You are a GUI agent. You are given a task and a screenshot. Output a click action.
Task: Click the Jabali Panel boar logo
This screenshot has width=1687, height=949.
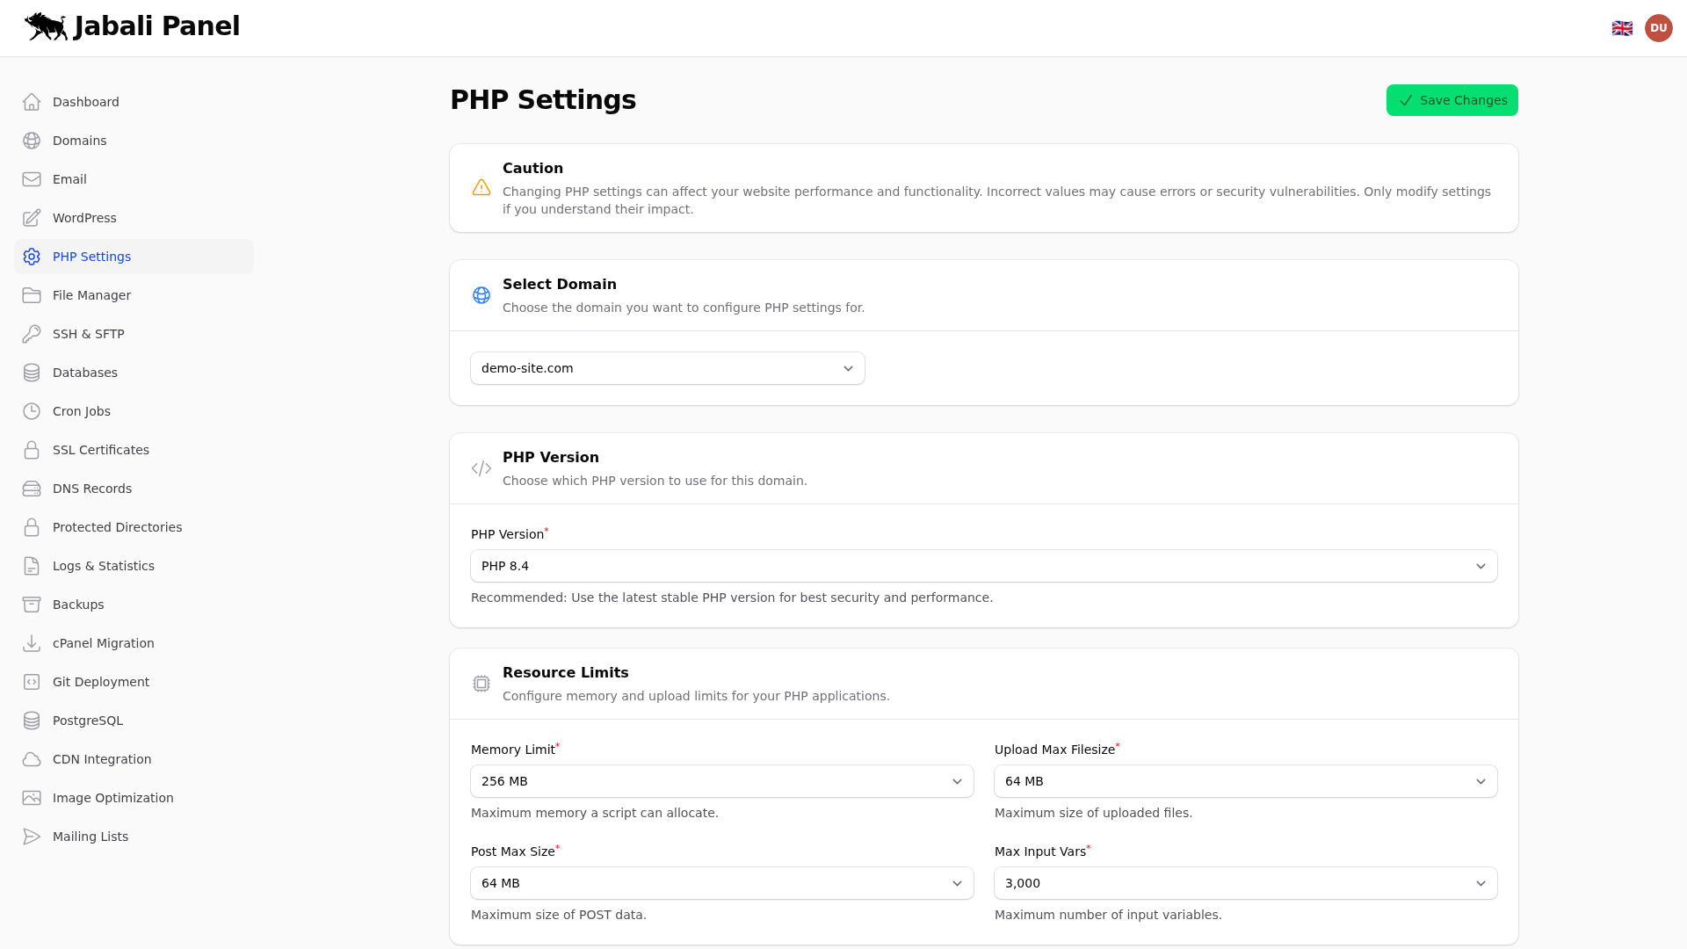(46, 26)
